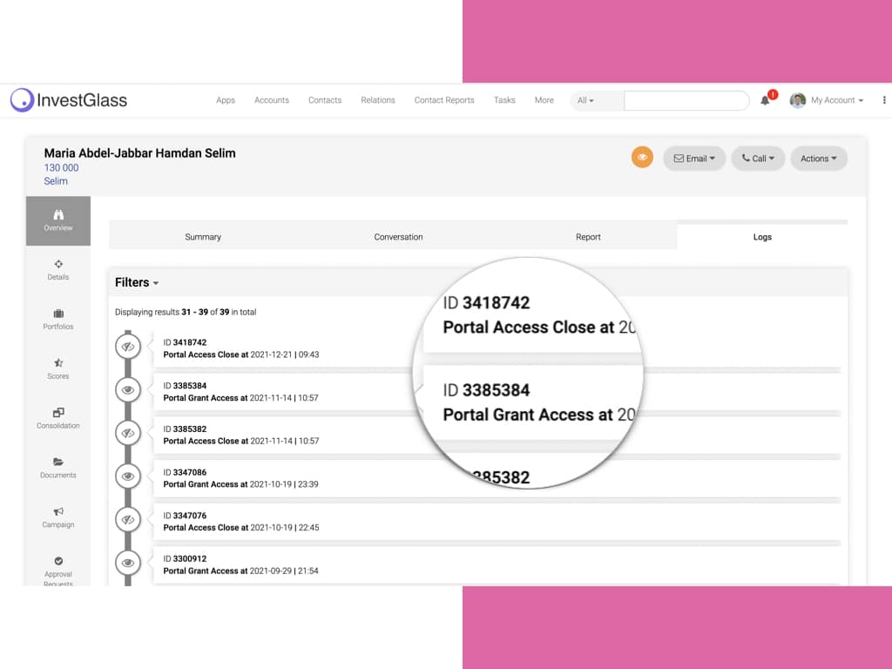The height and width of the screenshot is (669, 892).
Task: Open the Portfolios sidebar section
Action: [58, 320]
